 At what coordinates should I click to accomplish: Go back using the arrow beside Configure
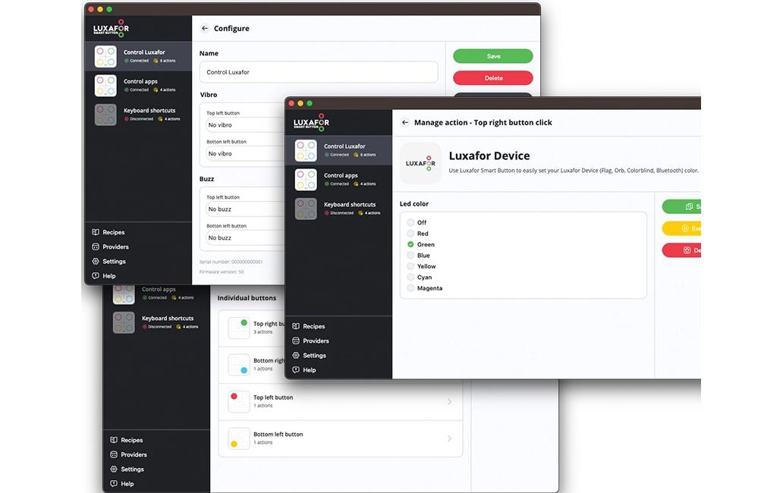205,29
